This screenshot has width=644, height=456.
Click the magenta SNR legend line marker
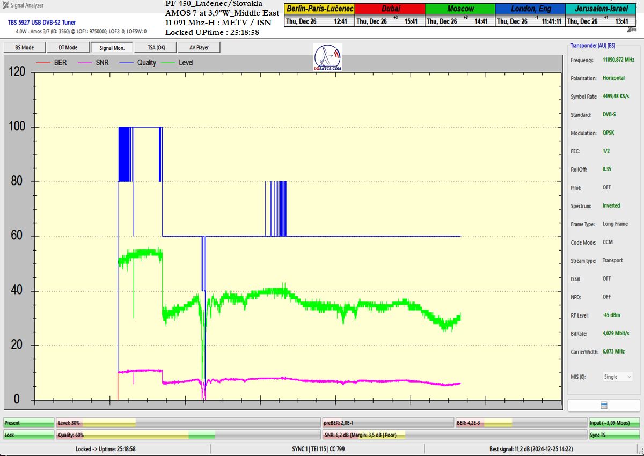pos(85,63)
